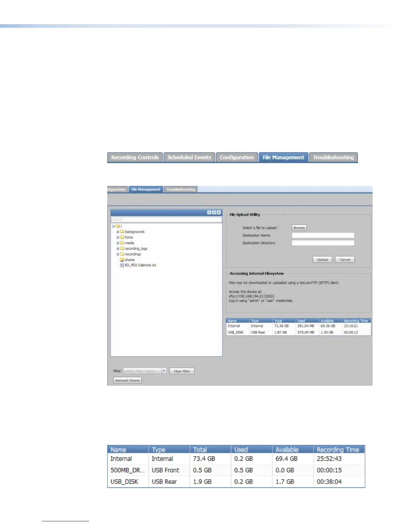Expand the backgrounds folder node
Screen dimensions: 405x524
click(117, 232)
